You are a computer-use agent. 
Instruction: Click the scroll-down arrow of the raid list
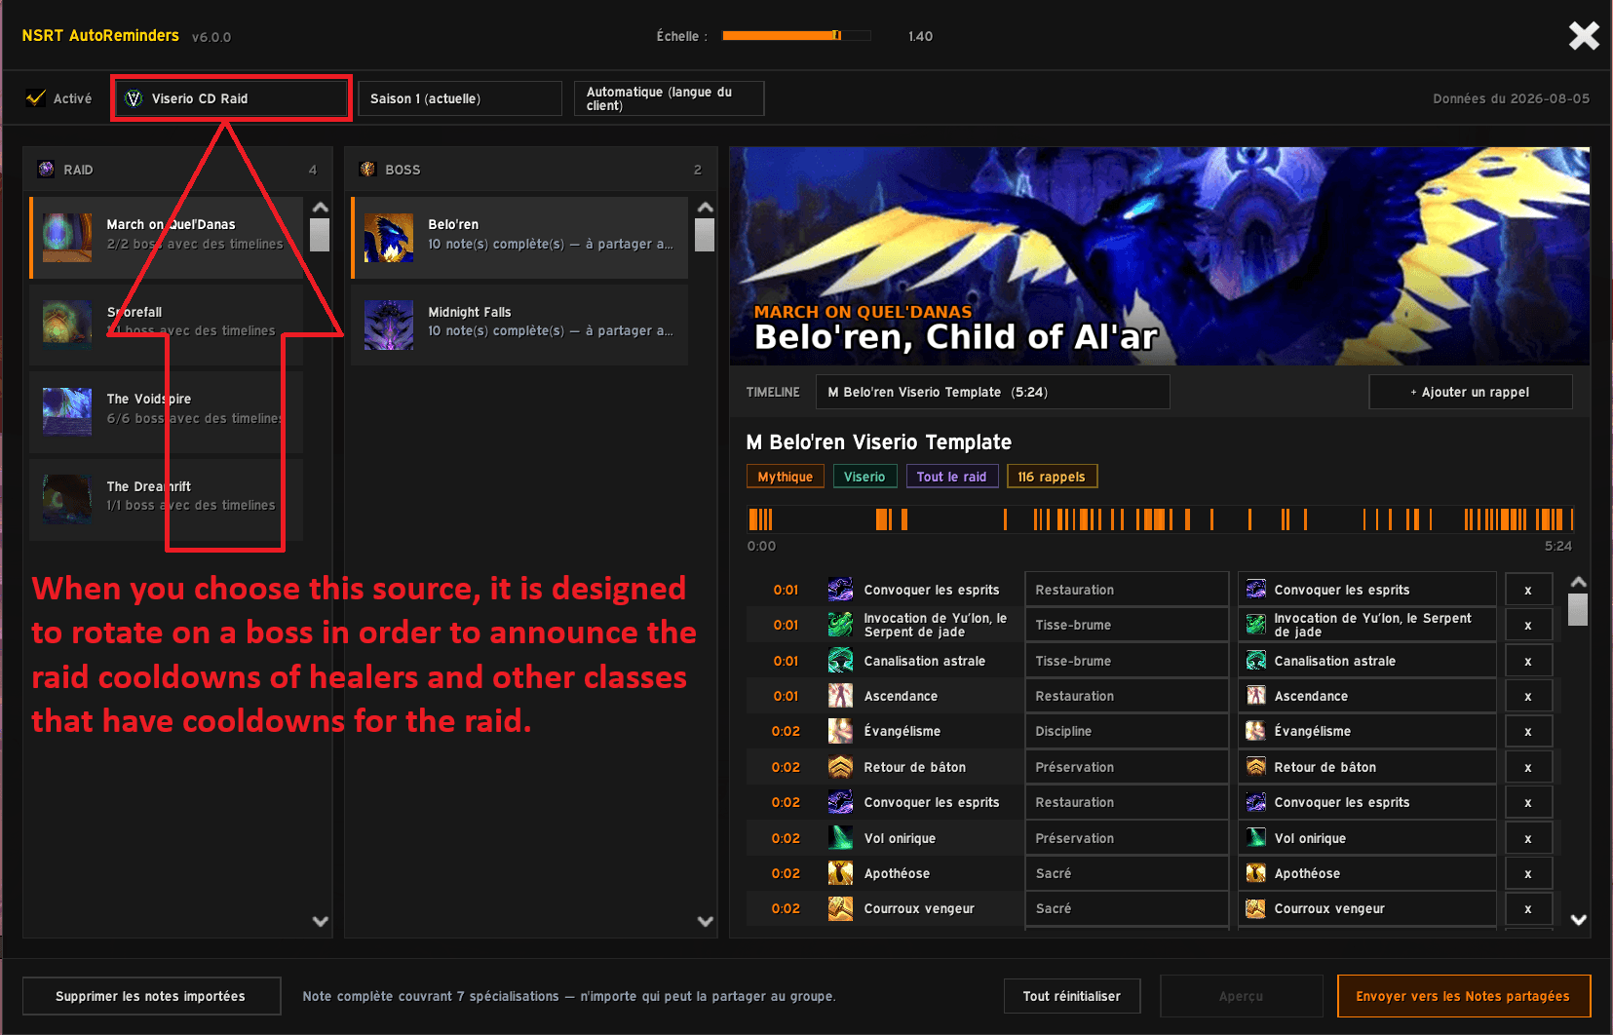coord(320,921)
